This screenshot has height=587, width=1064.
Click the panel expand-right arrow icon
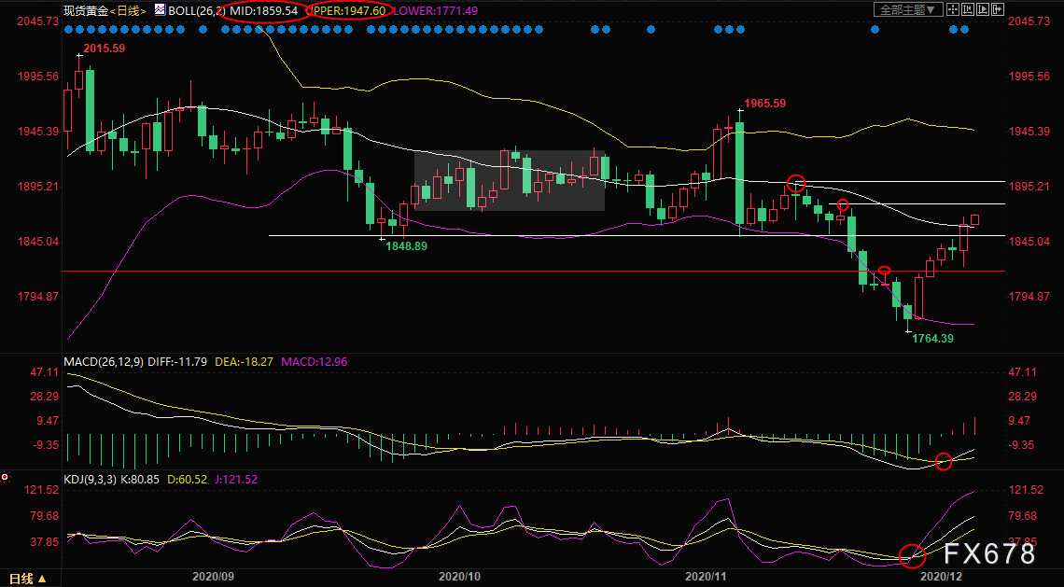(x=998, y=9)
